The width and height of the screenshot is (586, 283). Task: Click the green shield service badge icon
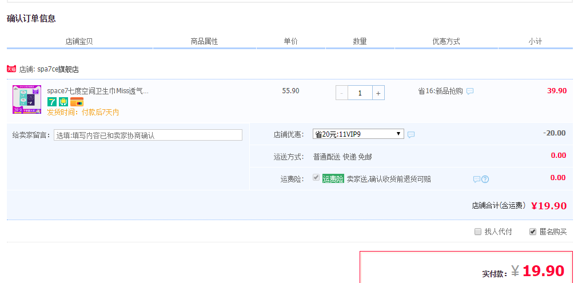(x=63, y=102)
